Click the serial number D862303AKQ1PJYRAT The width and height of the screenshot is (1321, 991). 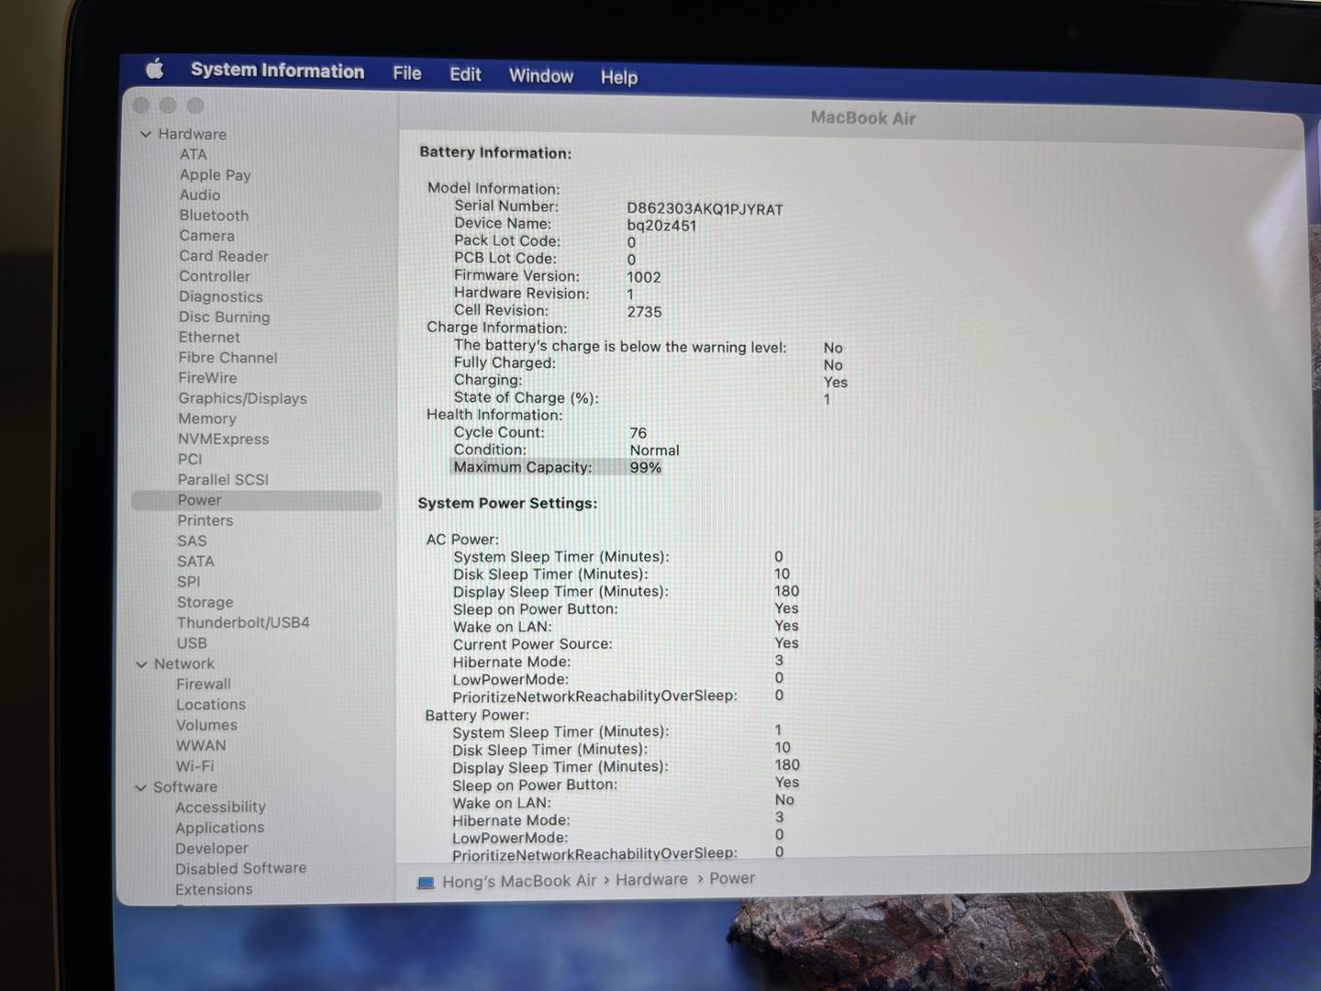click(x=705, y=209)
